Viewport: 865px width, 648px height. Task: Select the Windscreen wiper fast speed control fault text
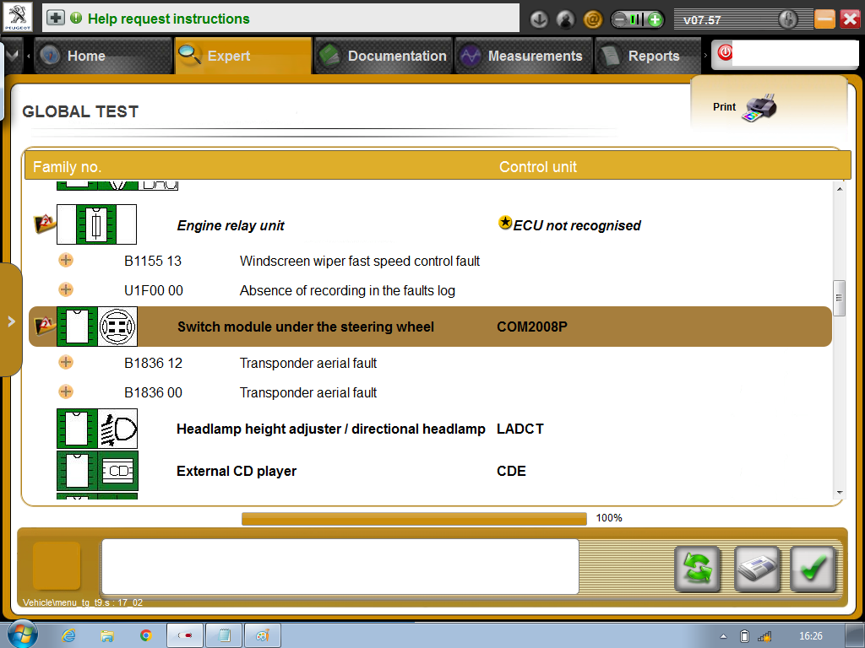(360, 262)
